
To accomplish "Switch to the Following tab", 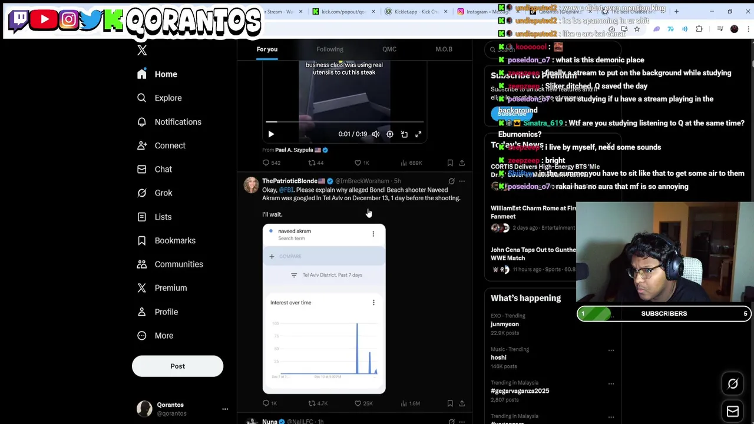I will 330,49.
